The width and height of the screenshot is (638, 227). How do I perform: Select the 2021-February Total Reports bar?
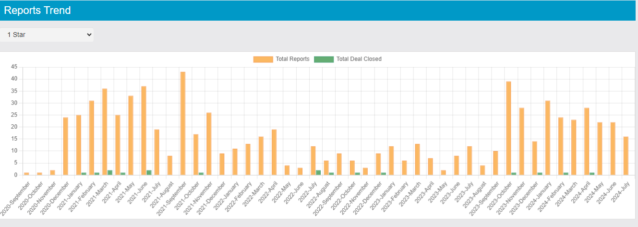(92, 138)
